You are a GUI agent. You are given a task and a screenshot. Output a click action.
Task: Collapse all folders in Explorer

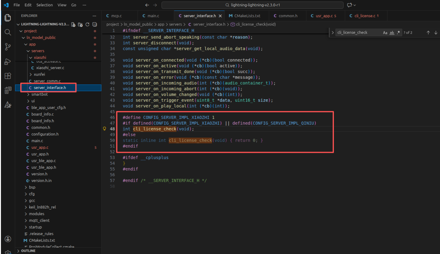pyautogui.click(x=95, y=24)
